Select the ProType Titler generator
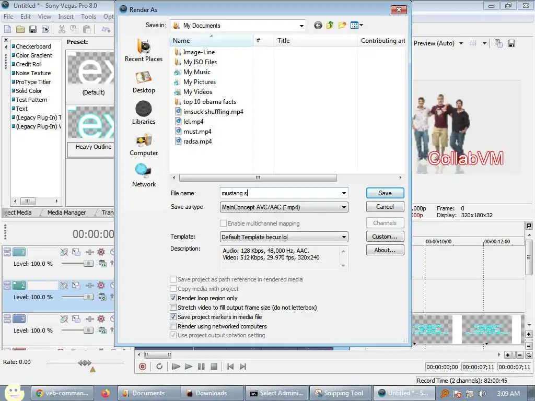The width and height of the screenshot is (535, 401). (x=33, y=82)
